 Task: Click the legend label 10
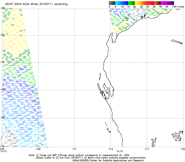(x=122, y=7)
